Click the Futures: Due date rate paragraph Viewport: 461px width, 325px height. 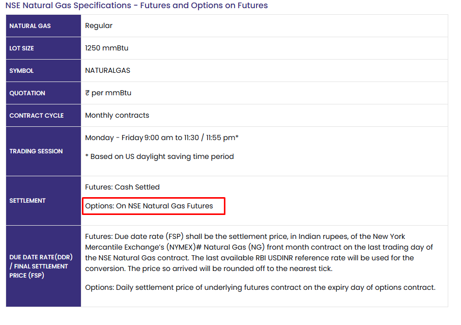coord(258,252)
